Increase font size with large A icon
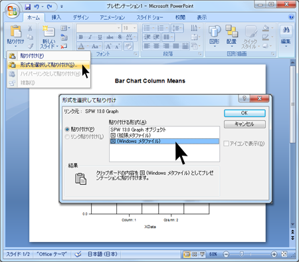Viewport: 299px width, 262px height. click(108, 47)
